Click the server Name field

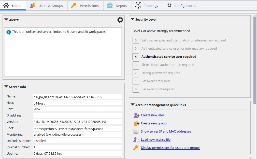click(x=77, y=97)
